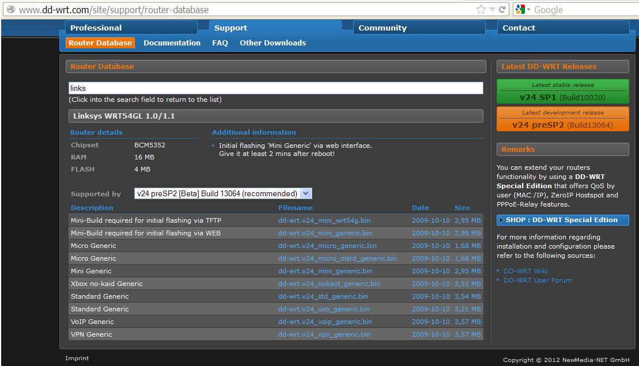Open the DD-WRT User Forum link
The width and height of the screenshot is (639, 366).
[x=538, y=280]
